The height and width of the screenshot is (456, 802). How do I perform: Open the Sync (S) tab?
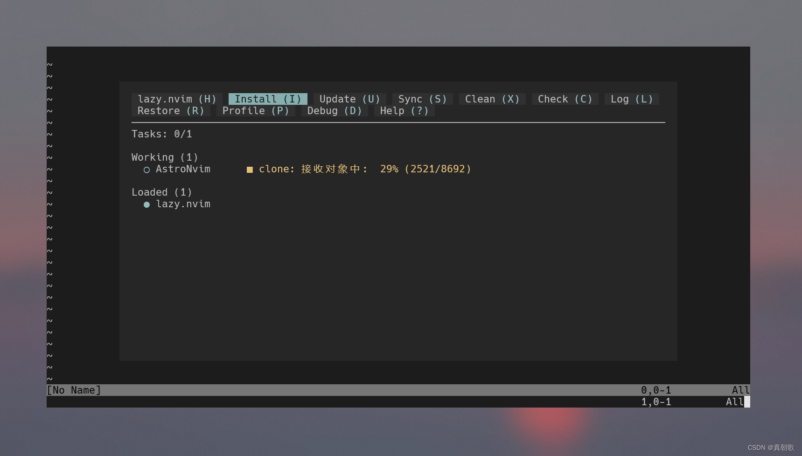click(x=423, y=99)
